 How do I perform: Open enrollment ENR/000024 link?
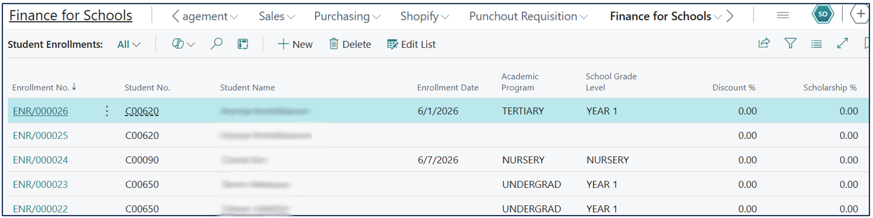(x=40, y=160)
